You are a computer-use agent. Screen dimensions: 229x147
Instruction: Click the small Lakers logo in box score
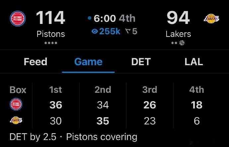point(16,120)
